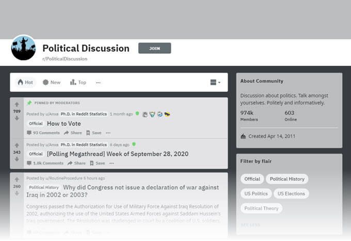Sort posts by Top
Screen dimensions: 351x241
click(x=78, y=82)
